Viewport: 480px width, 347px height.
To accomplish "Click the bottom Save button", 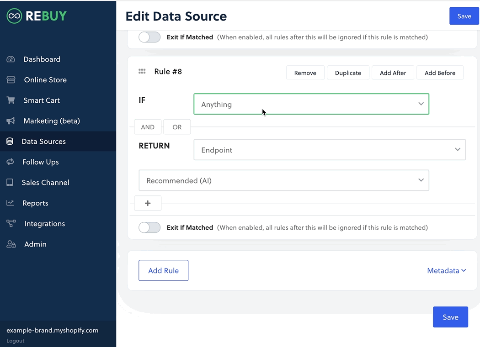I will (450, 317).
